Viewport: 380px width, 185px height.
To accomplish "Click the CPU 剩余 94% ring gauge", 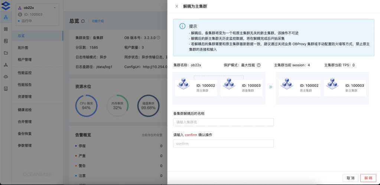I will coord(87,106).
